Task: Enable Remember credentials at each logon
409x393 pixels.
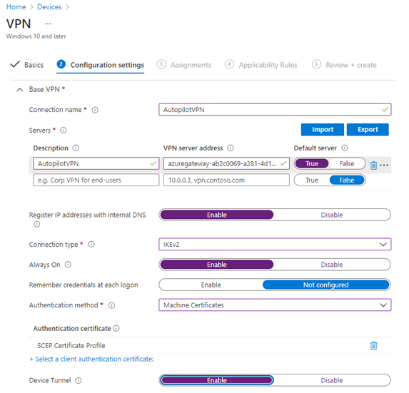Action: 211,285
